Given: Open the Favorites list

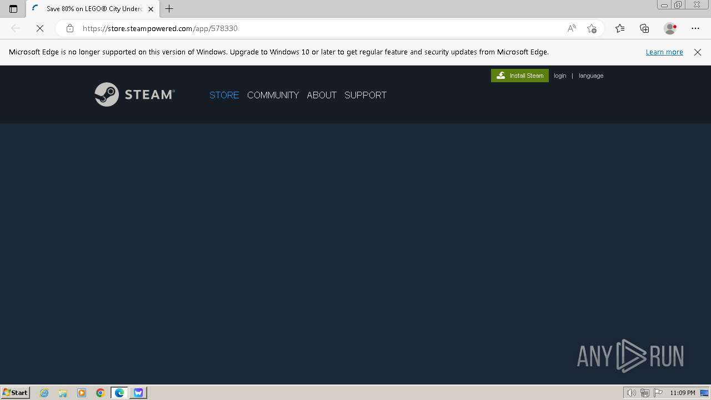Looking at the screenshot, I should pos(620,28).
